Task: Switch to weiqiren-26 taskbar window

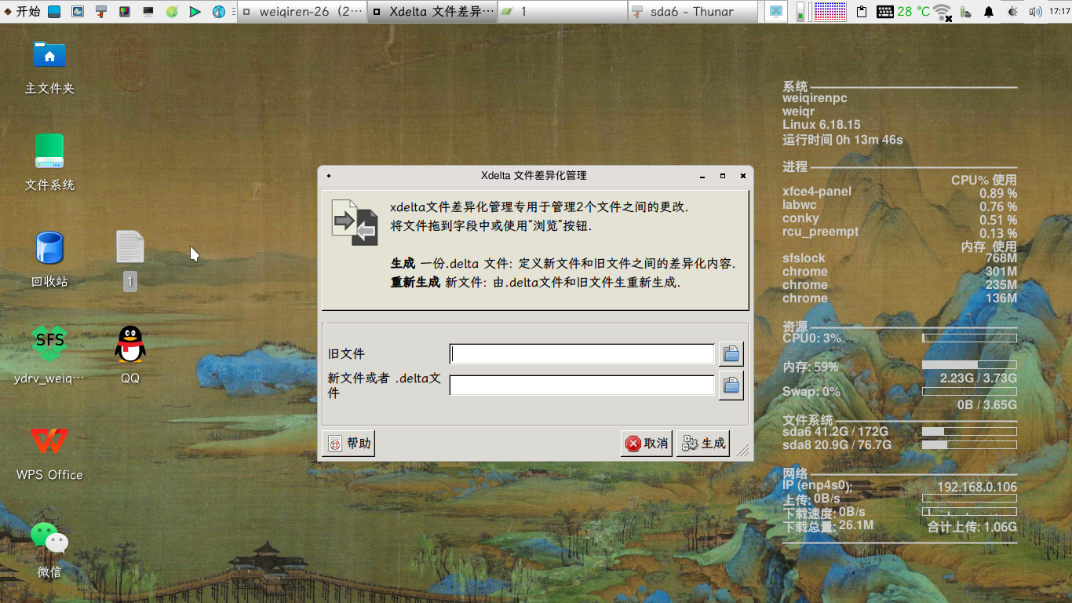Action: point(302,12)
